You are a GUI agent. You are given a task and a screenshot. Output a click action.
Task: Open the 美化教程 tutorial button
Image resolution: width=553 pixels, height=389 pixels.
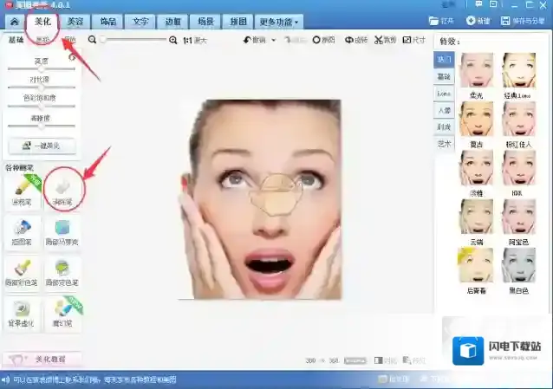[x=42, y=360]
